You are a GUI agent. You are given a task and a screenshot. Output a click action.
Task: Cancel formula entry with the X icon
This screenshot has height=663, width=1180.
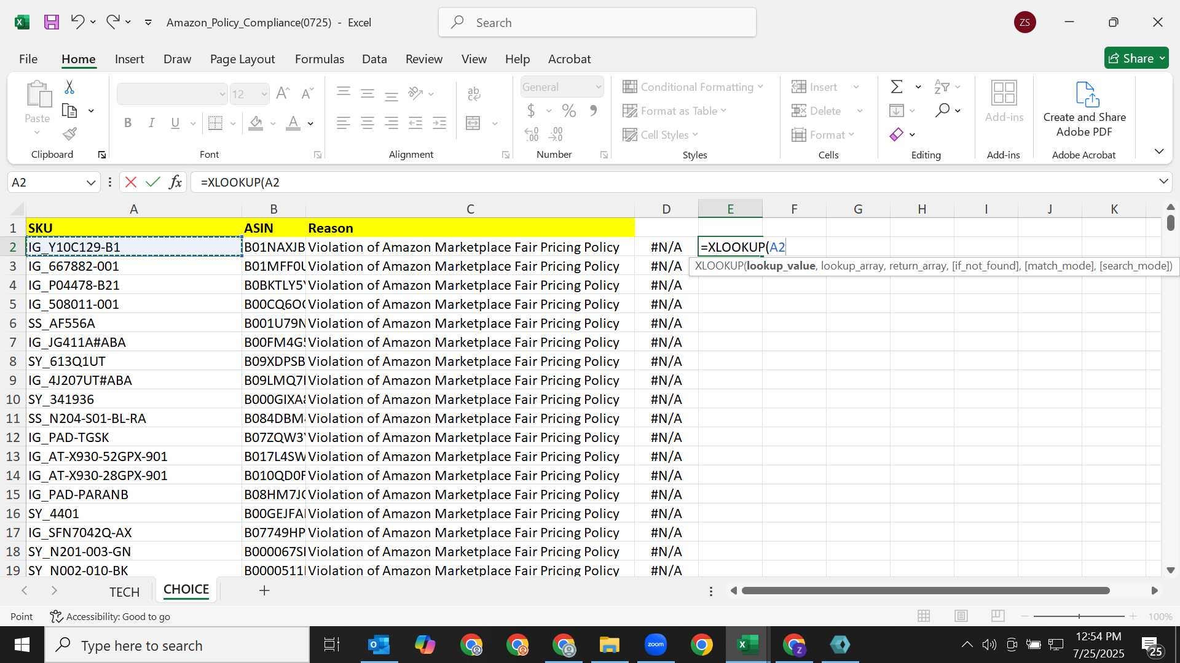131,182
